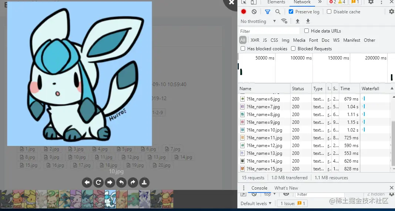
Task: Go to next image with right arrow
Action: (110, 182)
